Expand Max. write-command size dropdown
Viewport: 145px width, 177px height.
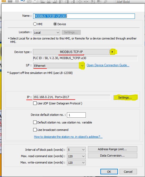(x=76, y=162)
